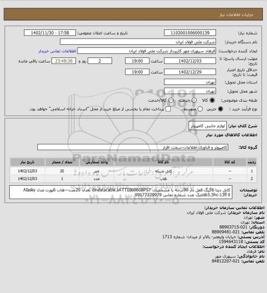This screenshot has height=293, width=267.
Task: Click the delivery city field تهران
Action: click(x=190, y=91)
